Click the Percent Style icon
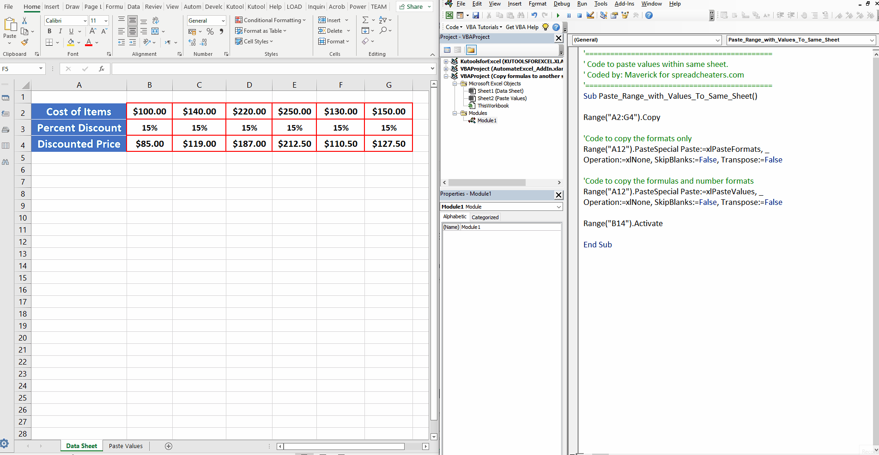 click(210, 31)
